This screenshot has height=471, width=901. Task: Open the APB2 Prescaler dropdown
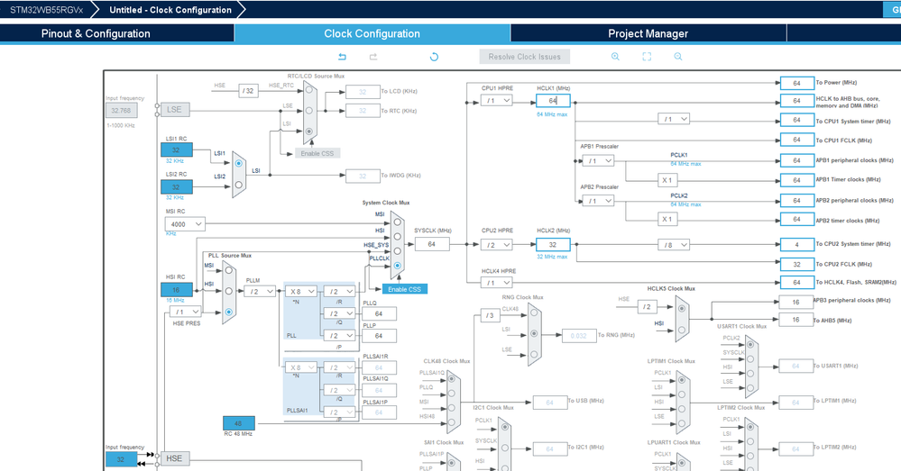coord(598,201)
